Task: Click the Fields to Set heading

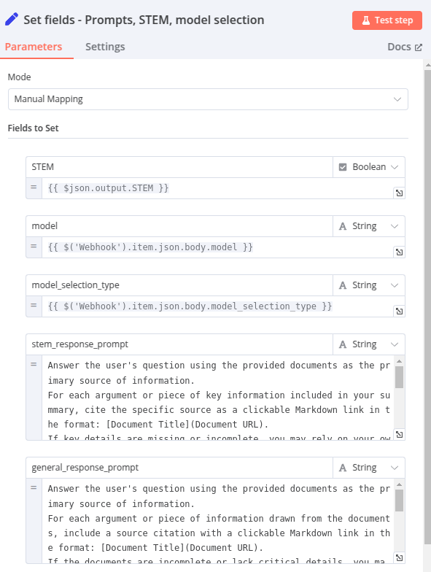Action: (x=34, y=128)
